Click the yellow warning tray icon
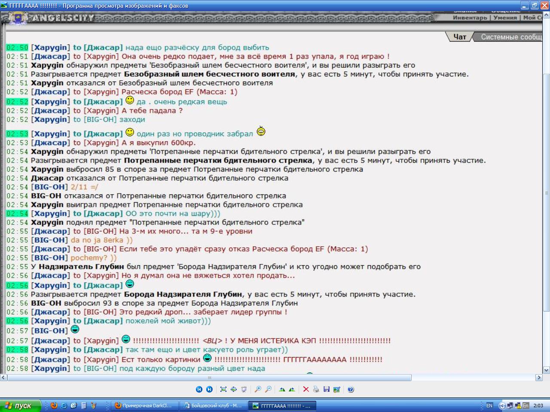Image resolution: width=550 pixels, height=412 pixels. 518,406
